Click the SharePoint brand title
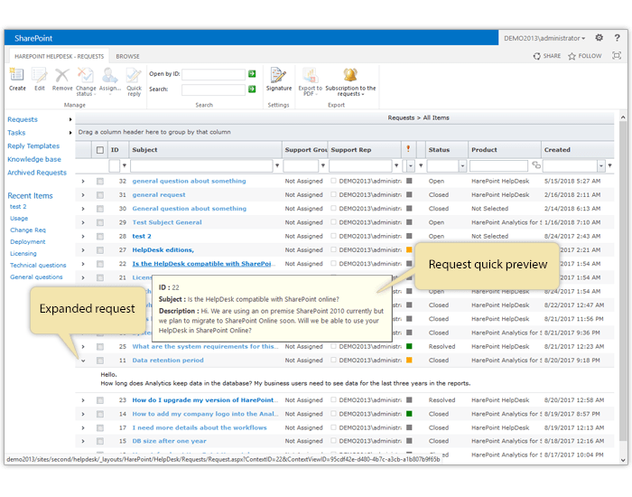This screenshot has height=497, width=632. (33, 38)
